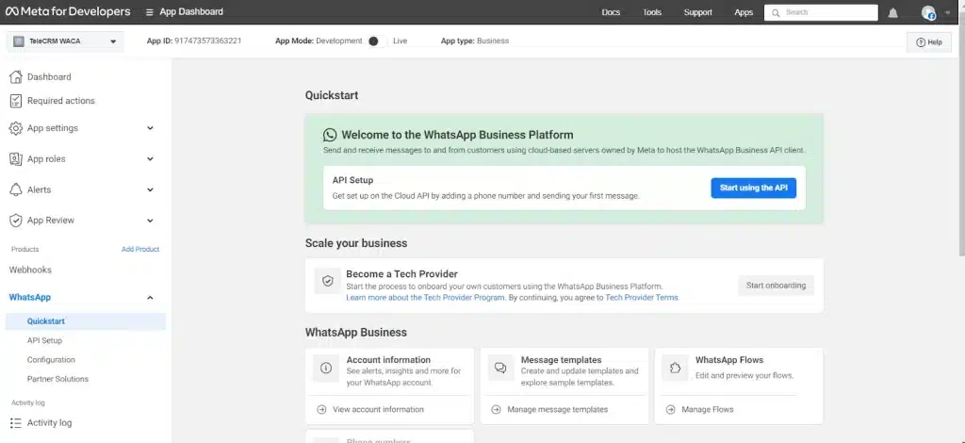Click the Required actions checklist icon
This screenshot has height=443, width=965.
15,101
